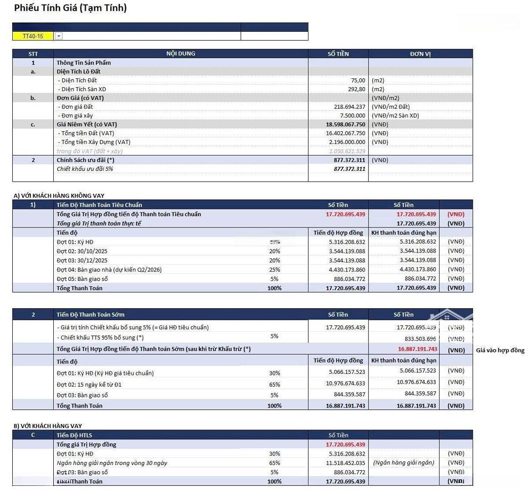The height and width of the screenshot is (502, 528).
Task: Click the ĐƠN VỊ column header
Action: coord(420,54)
